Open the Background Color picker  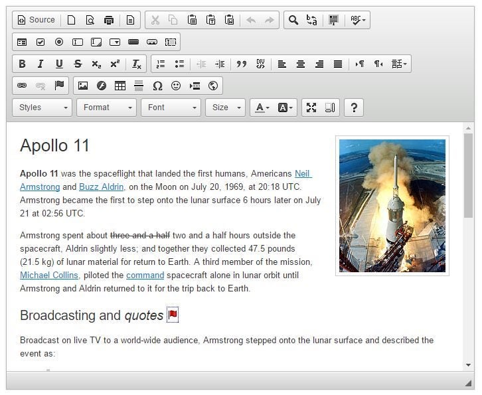coord(285,108)
